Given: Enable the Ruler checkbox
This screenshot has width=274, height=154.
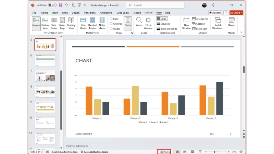Looking at the screenshot, I should [111, 18].
